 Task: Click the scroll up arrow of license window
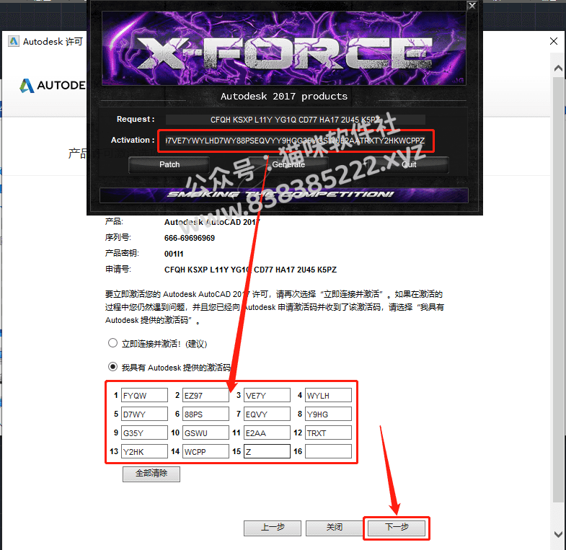[558, 68]
